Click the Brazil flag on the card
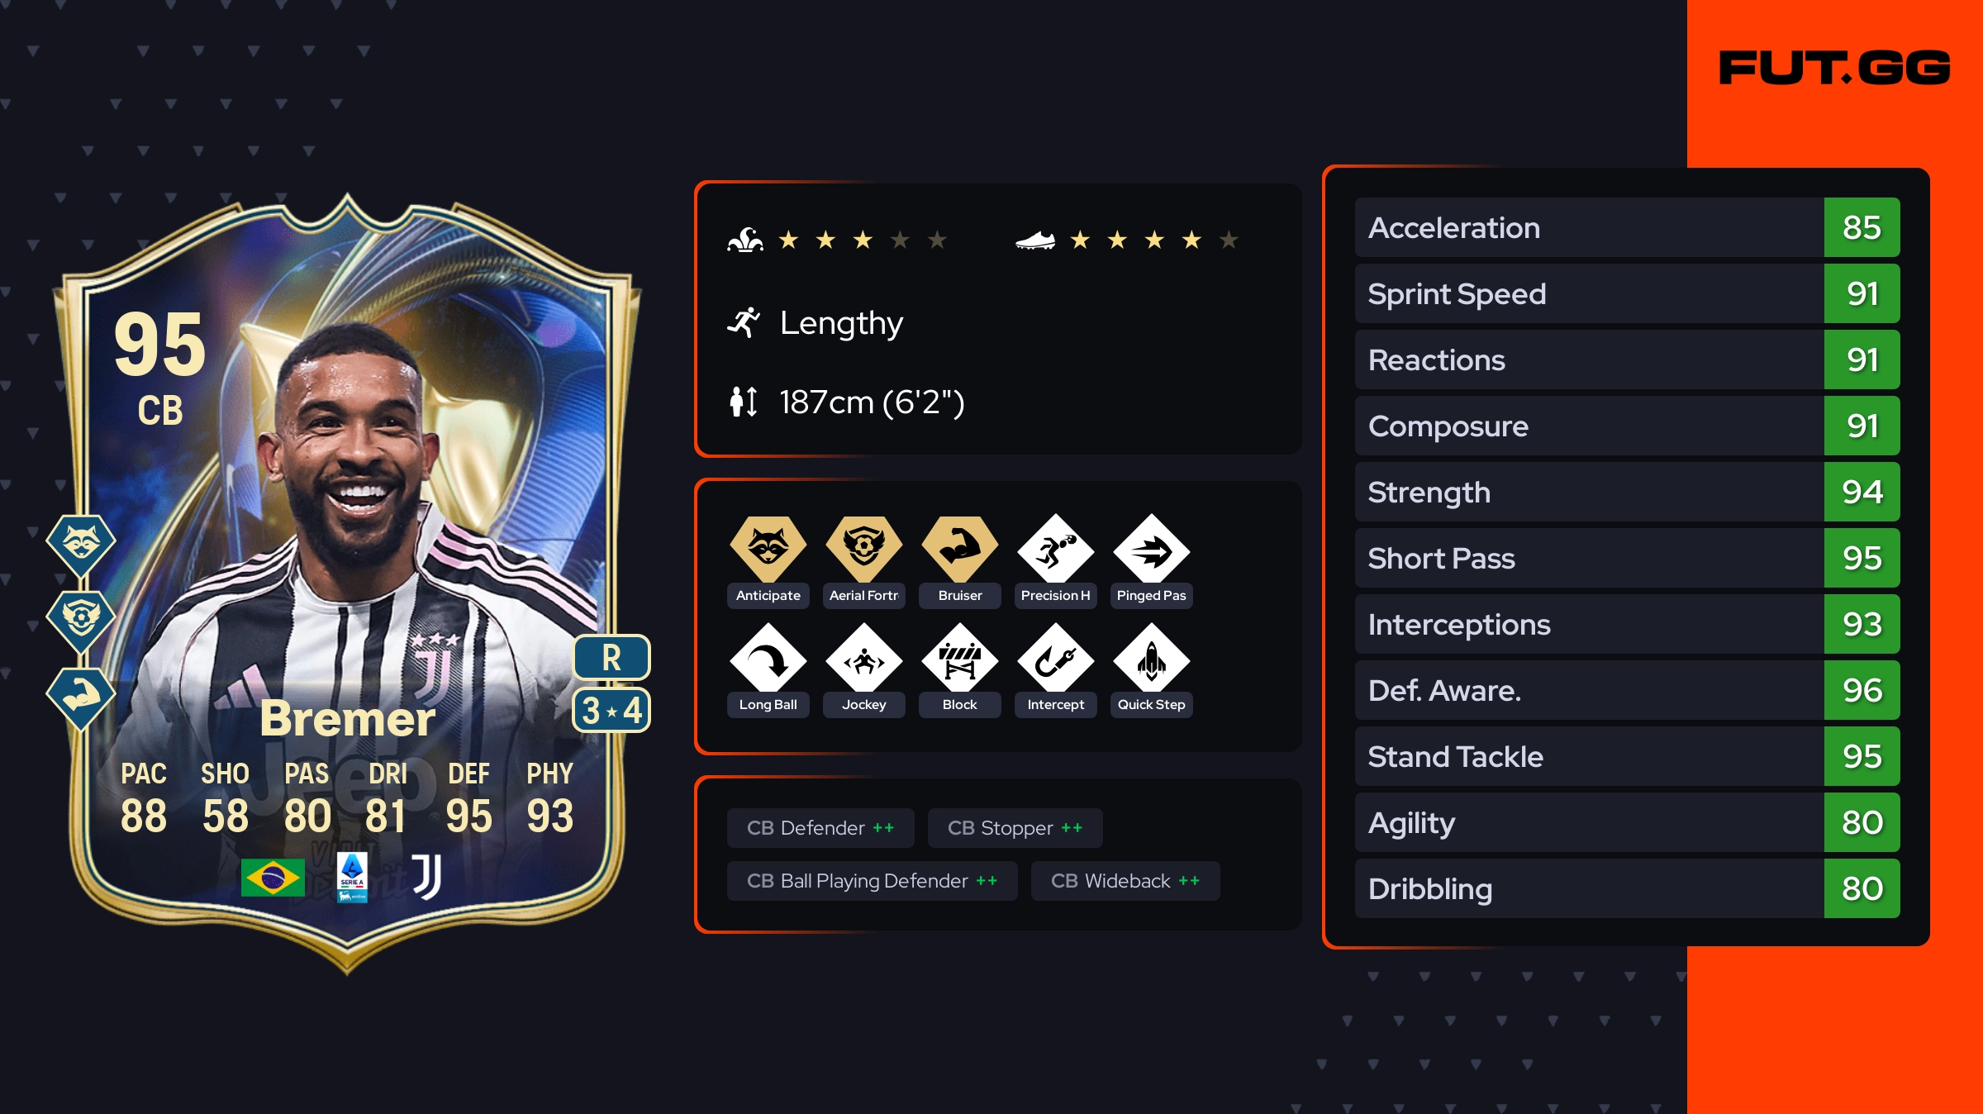The width and height of the screenshot is (1983, 1114). pos(273,878)
